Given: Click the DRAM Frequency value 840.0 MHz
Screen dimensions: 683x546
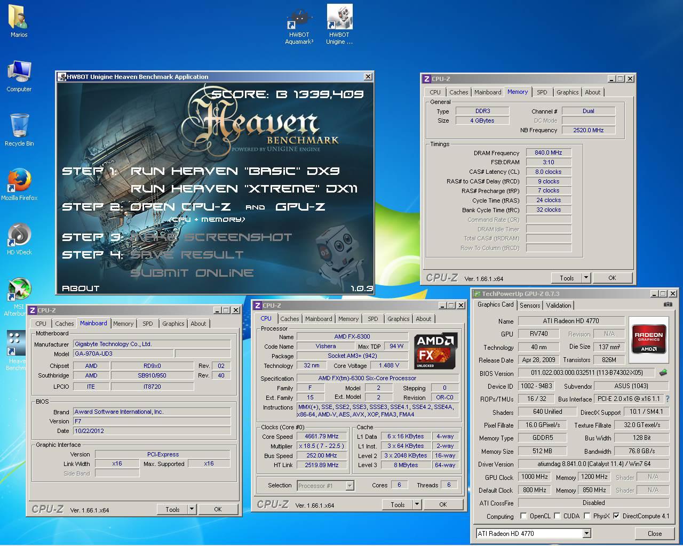Looking at the screenshot, I should pos(549,152).
